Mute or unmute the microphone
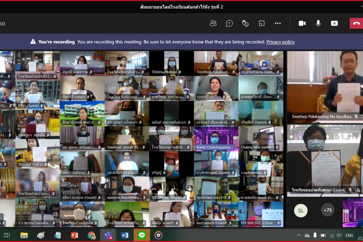This screenshot has width=363, height=242. pyautogui.click(x=318, y=23)
